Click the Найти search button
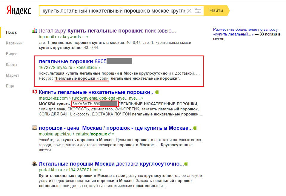The height and width of the screenshot is (196, 286). [216, 11]
